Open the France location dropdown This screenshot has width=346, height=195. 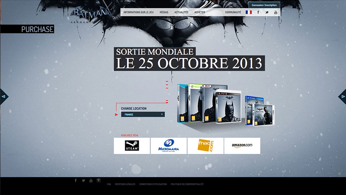click(143, 114)
